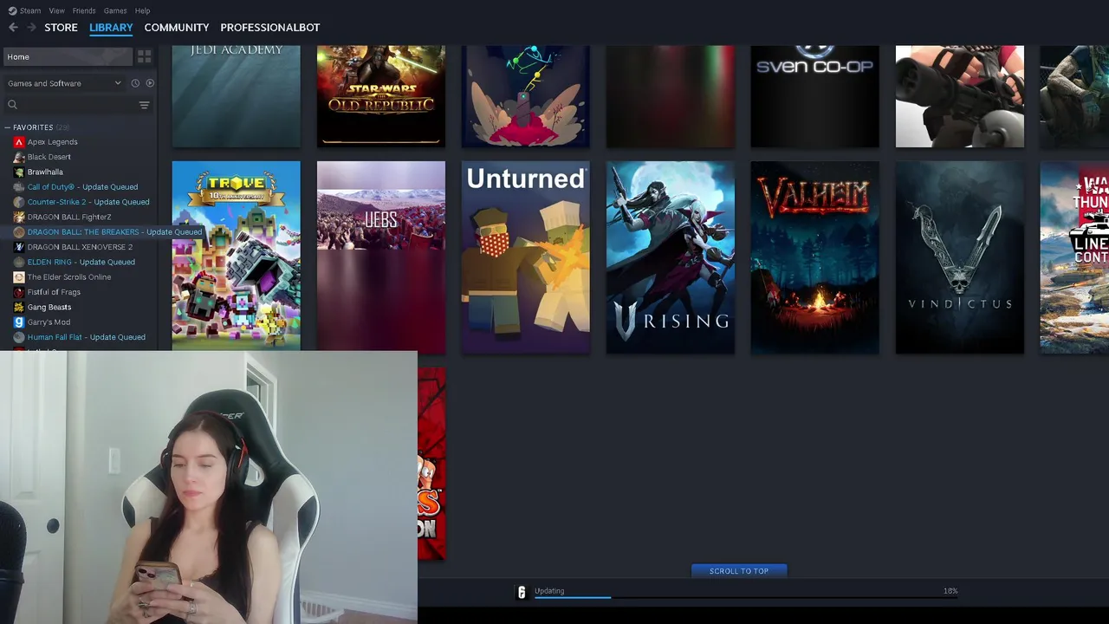The width and height of the screenshot is (1109, 624).
Task: Open the Team Fortress heavy cover
Action: 960,96
